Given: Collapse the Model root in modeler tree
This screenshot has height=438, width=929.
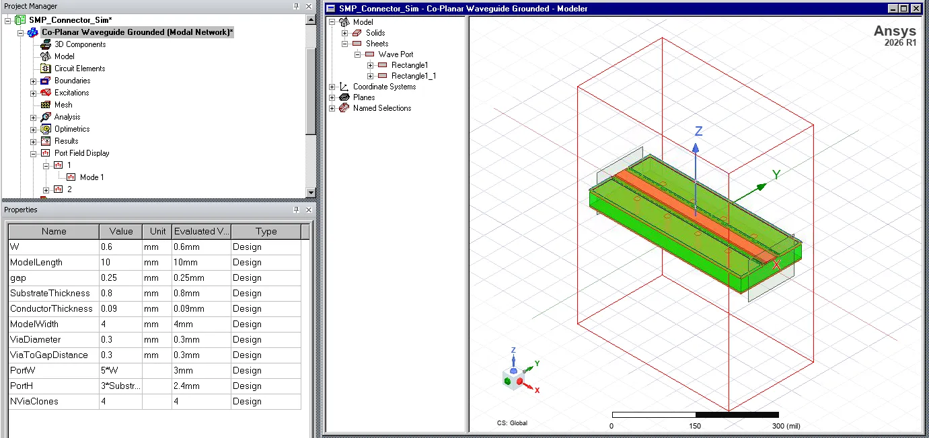Looking at the screenshot, I should (x=332, y=22).
